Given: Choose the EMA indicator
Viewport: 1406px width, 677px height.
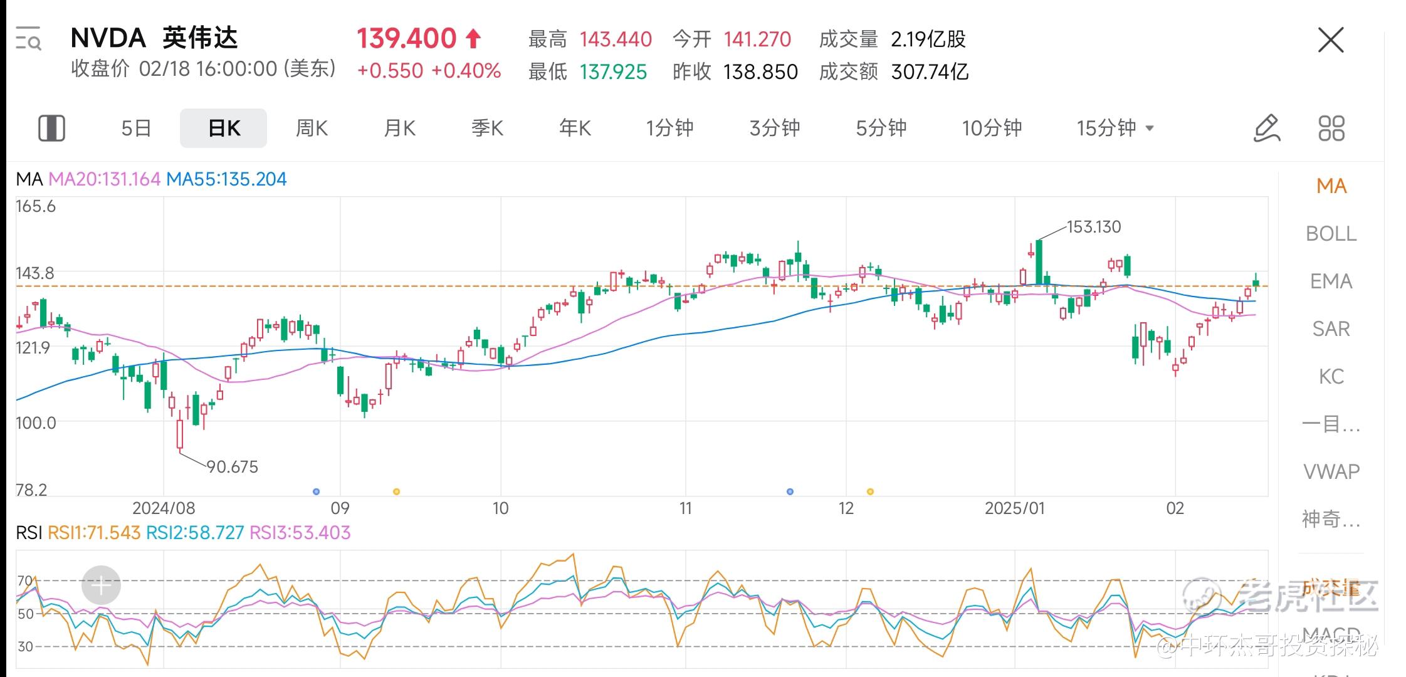Looking at the screenshot, I should point(1331,281).
